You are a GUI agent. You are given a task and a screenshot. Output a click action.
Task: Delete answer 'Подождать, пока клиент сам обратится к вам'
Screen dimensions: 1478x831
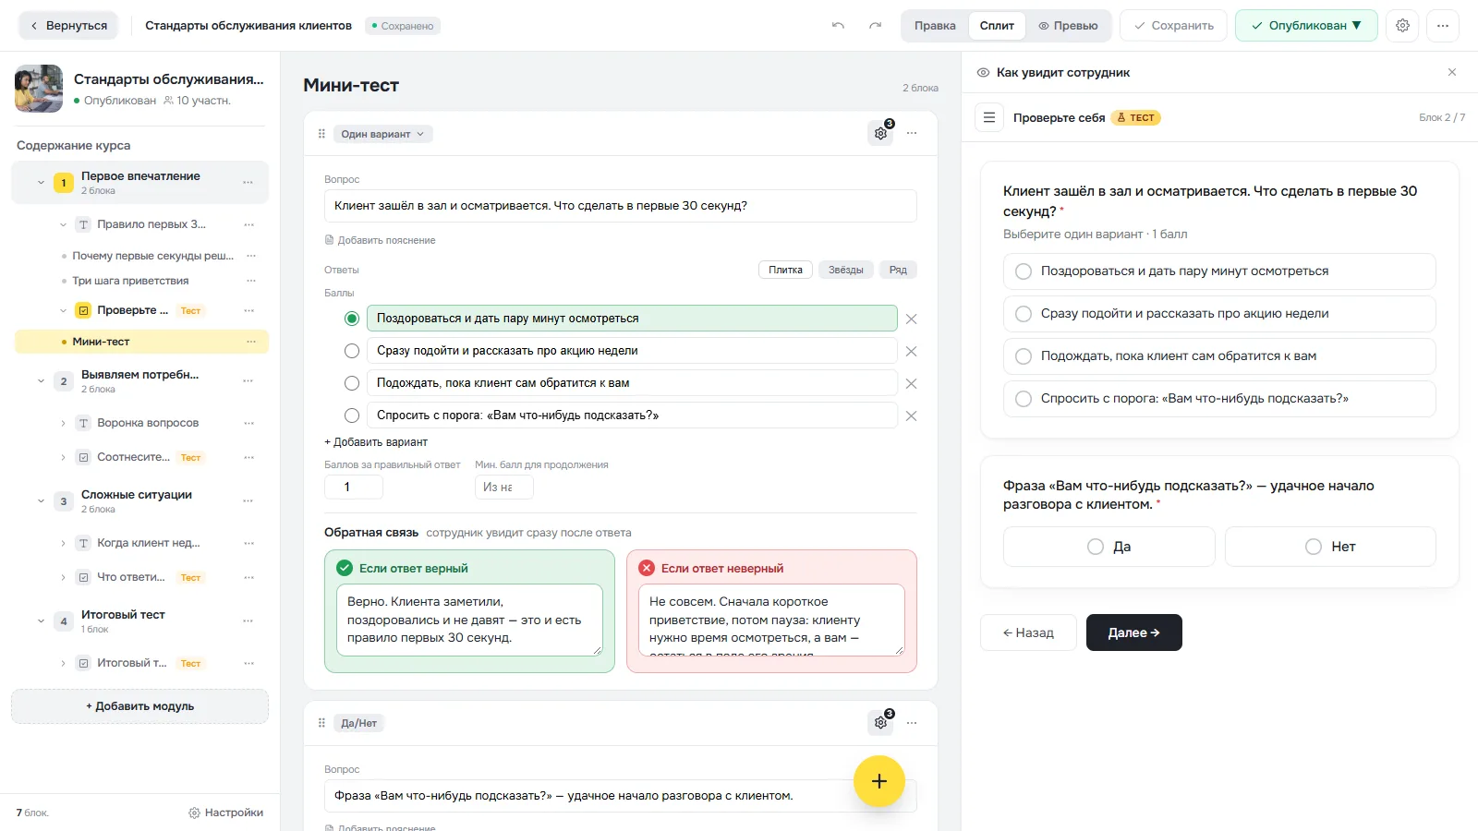pos(911,383)
